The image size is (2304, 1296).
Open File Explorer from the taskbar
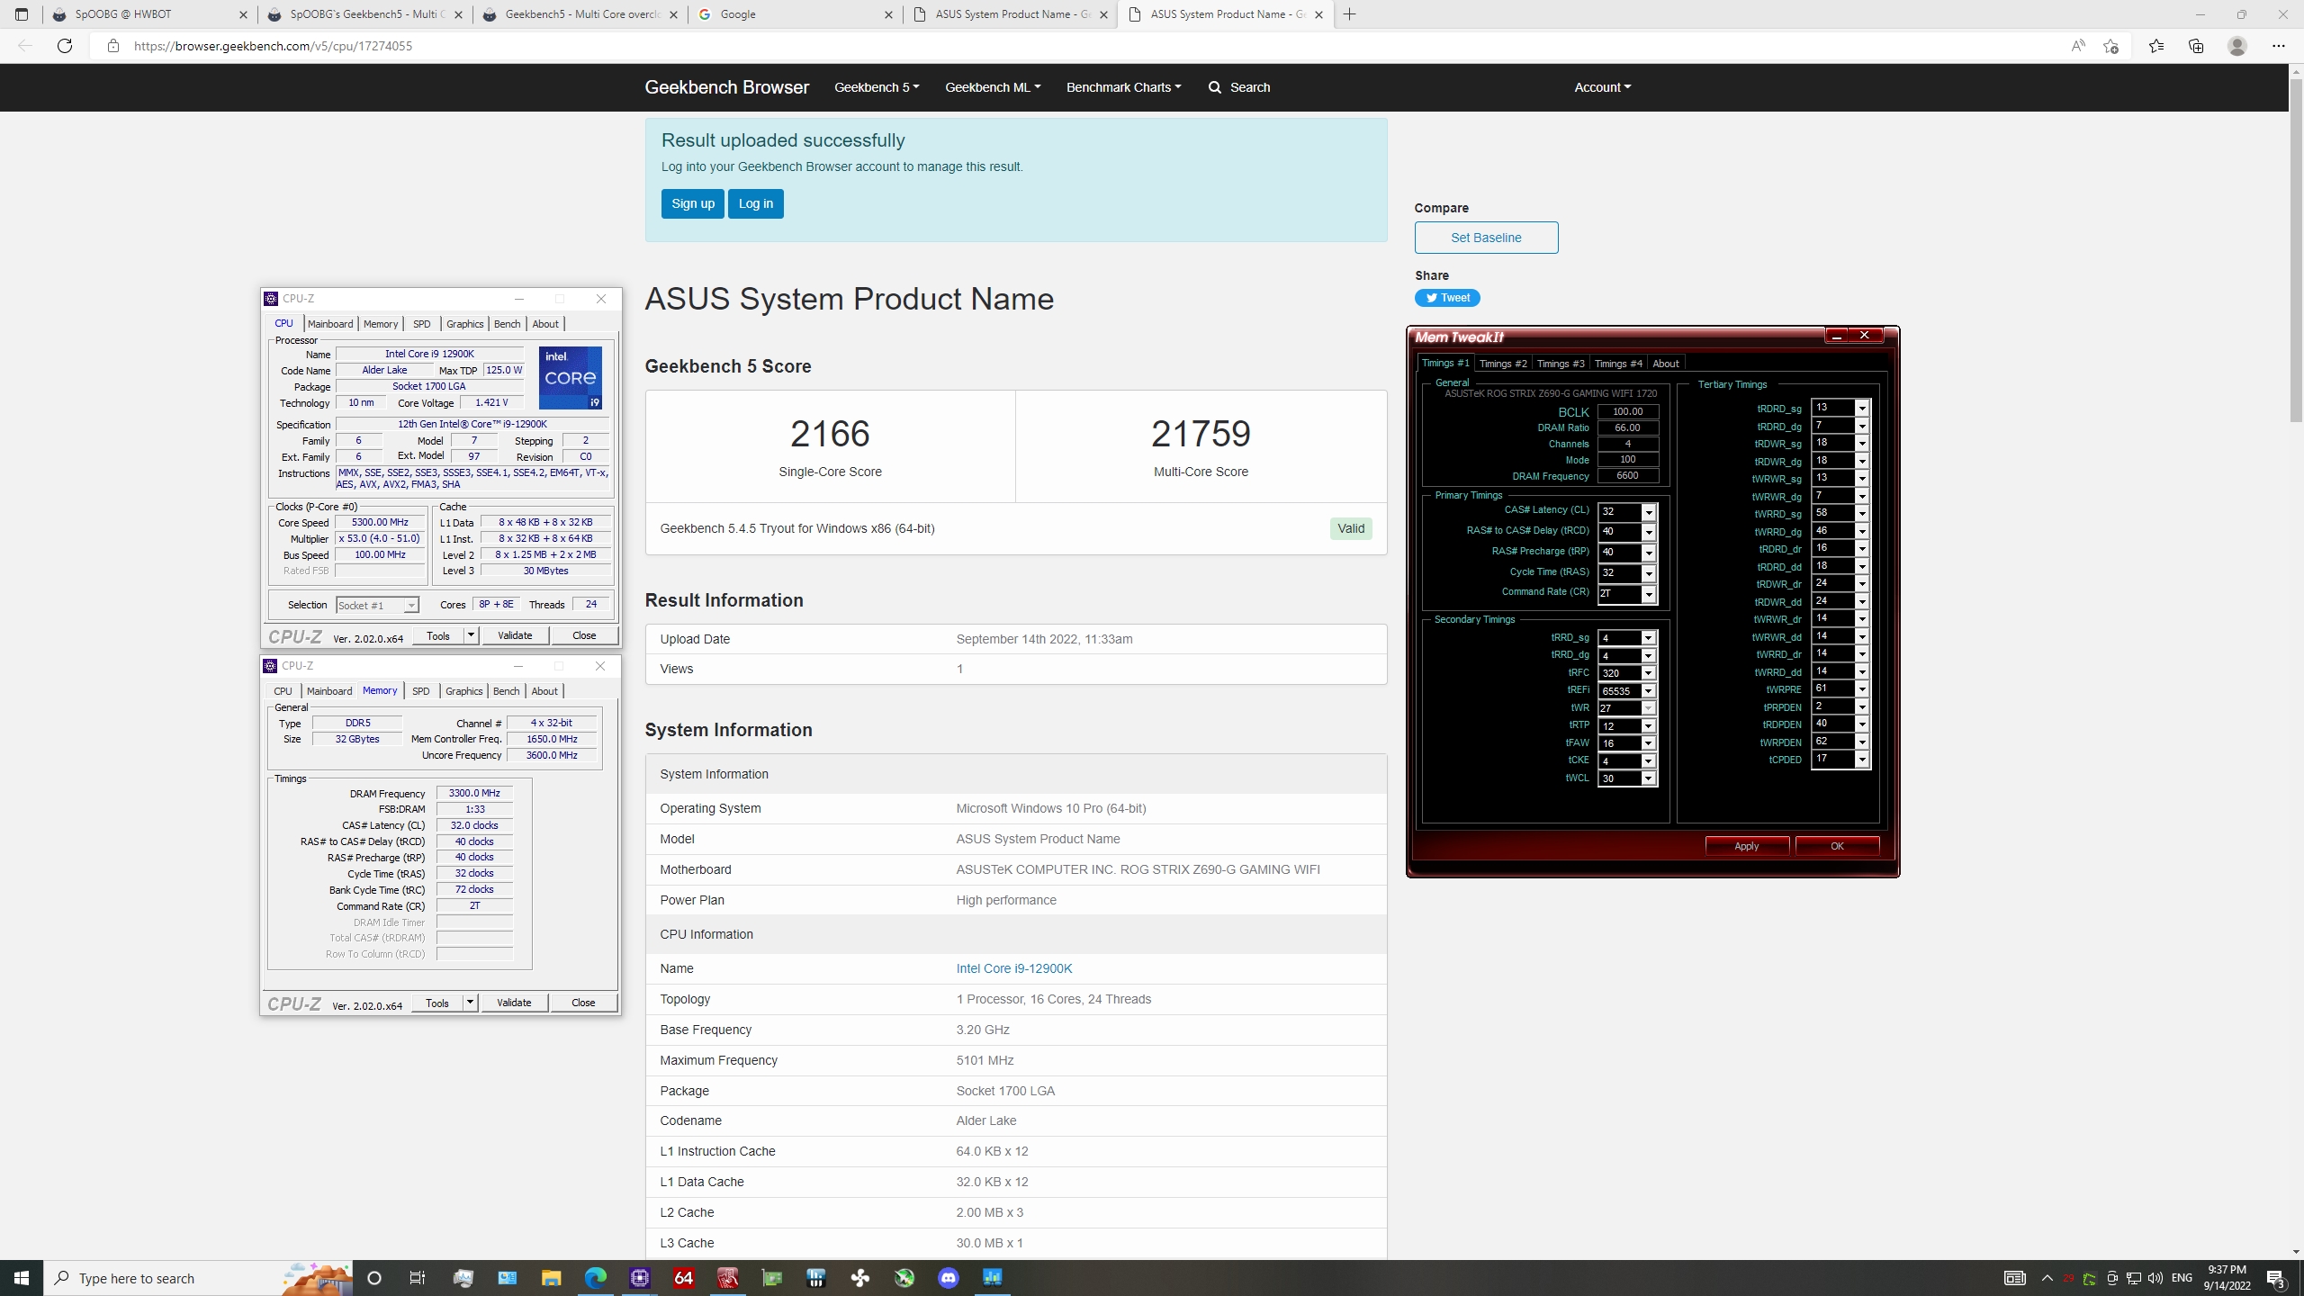tap(551, 1278)
